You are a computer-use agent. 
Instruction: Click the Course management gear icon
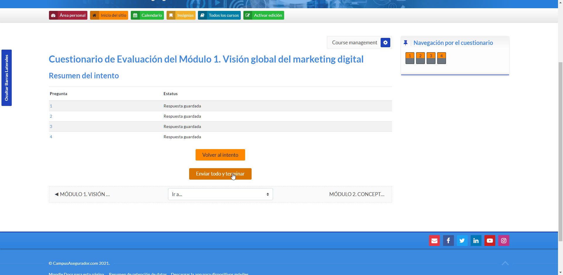point(385,43)
